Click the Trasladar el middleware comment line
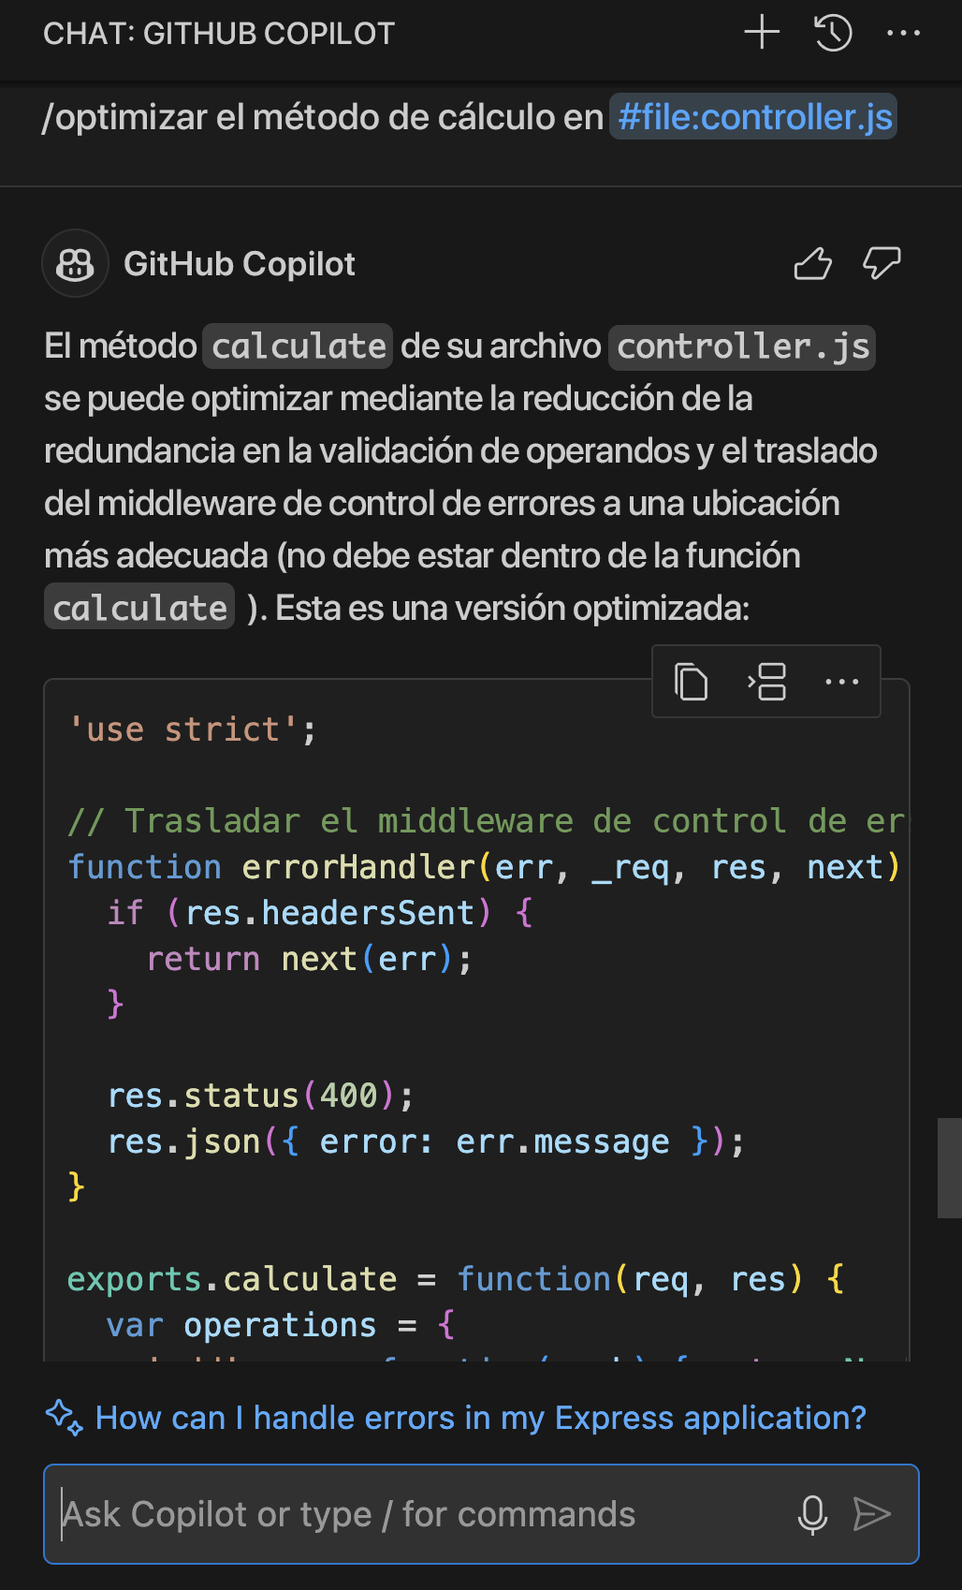 [487, 821]
